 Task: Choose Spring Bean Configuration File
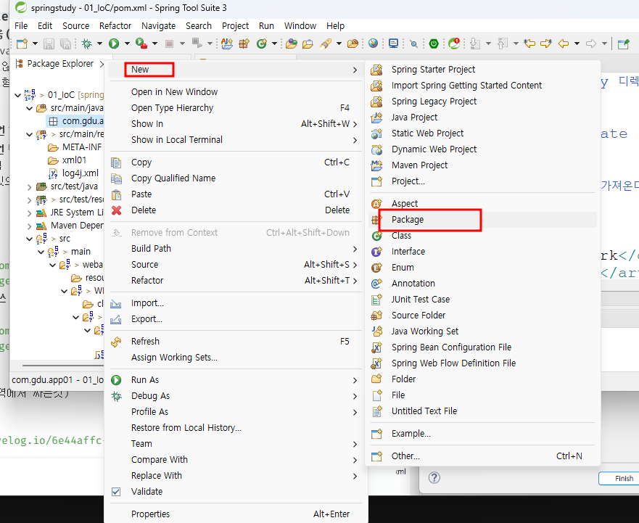[482, 347]
